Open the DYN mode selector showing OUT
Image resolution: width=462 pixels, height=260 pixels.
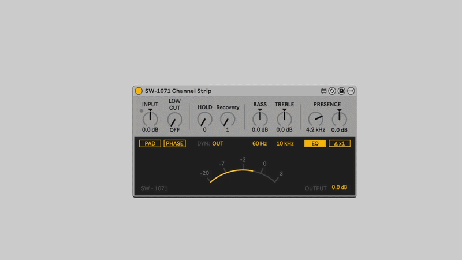click(218, 143)
